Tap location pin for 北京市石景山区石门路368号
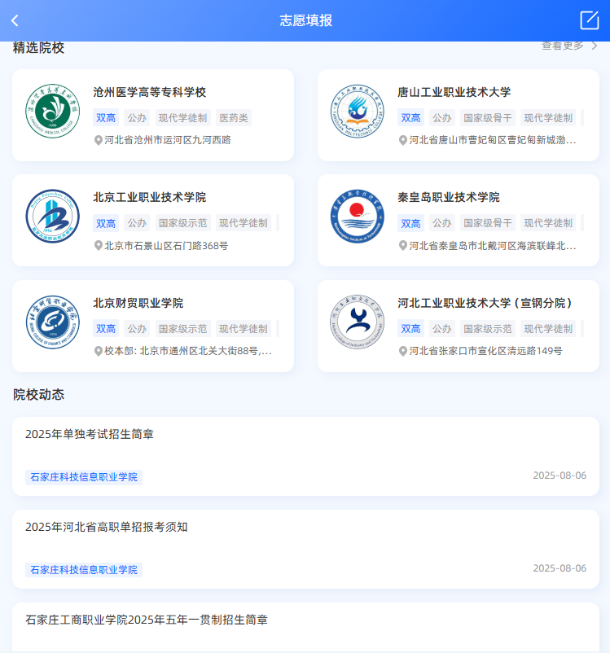Viewport: 610px width, 653px height. click(99, 246)
